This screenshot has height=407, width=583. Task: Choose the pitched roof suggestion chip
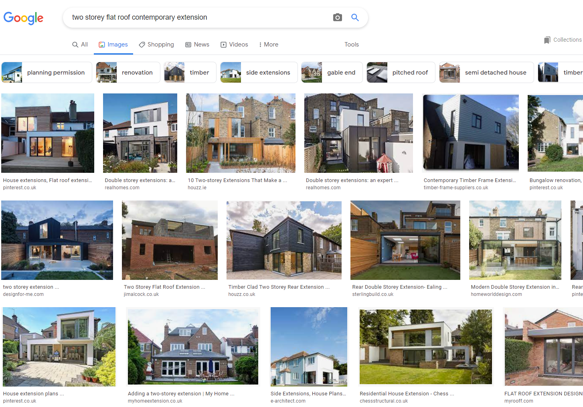tap(401, 73)
